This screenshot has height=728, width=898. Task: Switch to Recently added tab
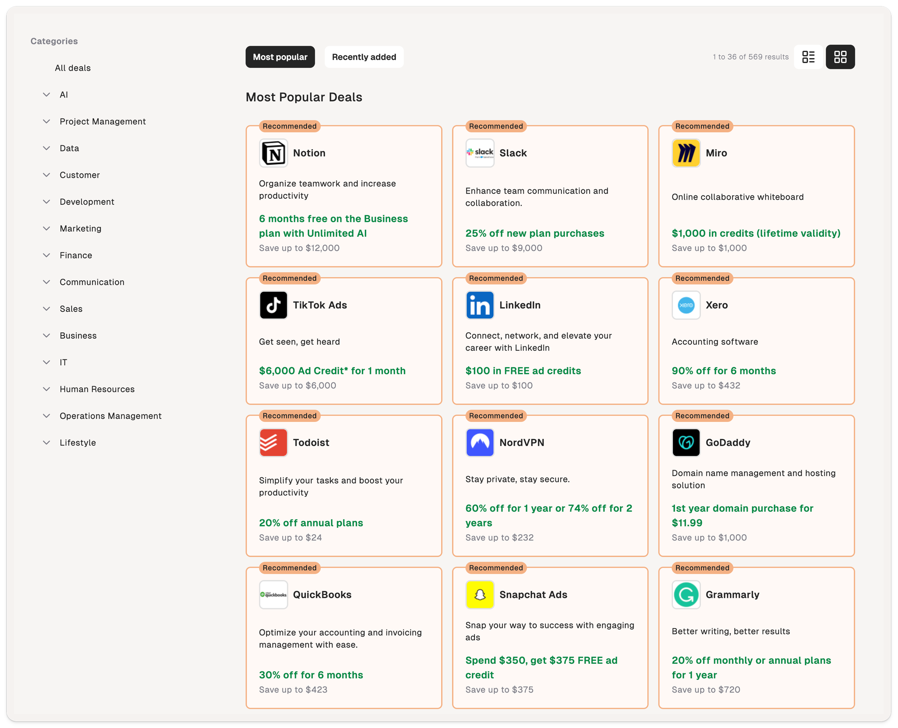click(x=363, y=57)
